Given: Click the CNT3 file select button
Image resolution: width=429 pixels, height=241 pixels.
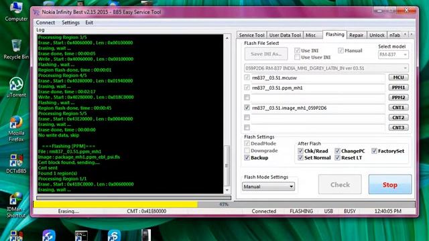Looking at the screenshot, I should (x=398, y=128).
